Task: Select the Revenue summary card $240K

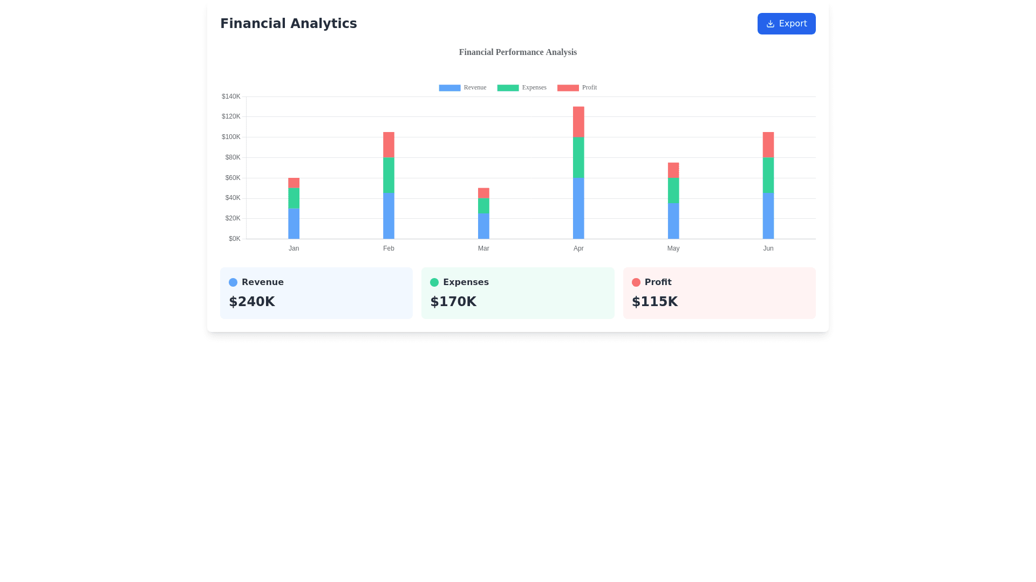Action: tap(316, 293)
